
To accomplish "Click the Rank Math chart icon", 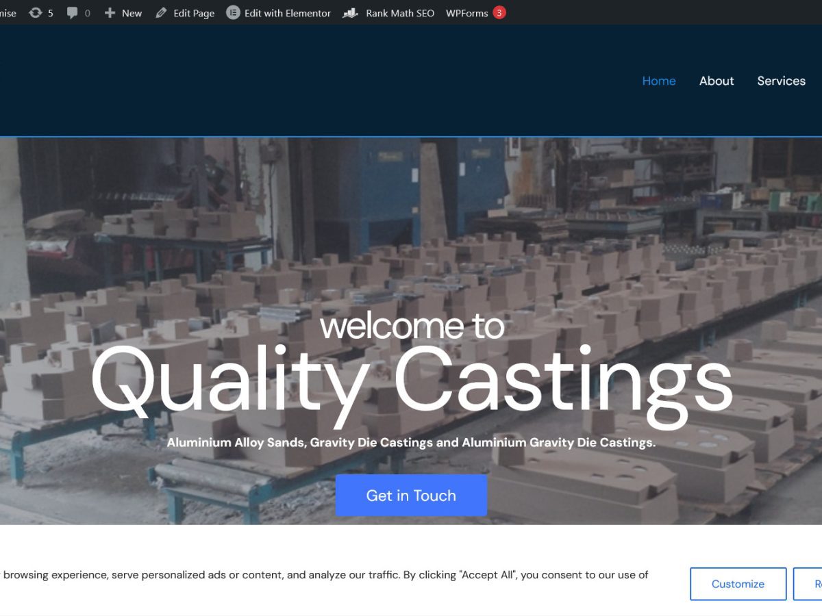I will (x=350, y=13).
